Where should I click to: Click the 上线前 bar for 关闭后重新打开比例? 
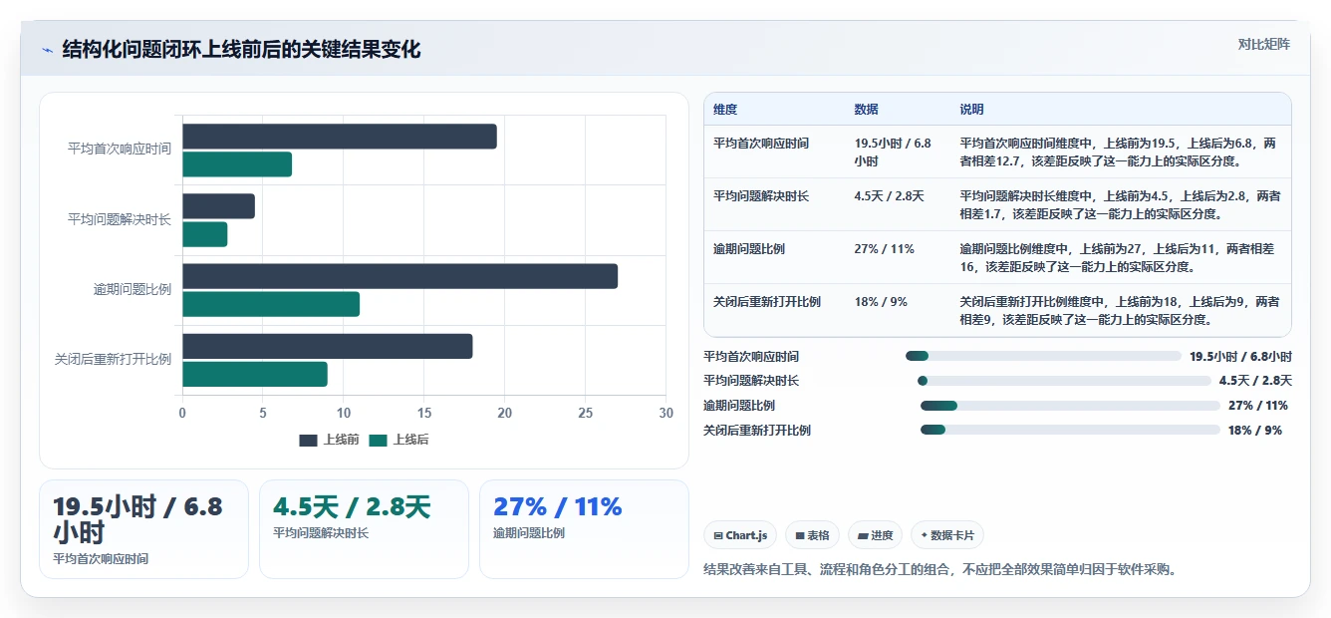coord(328,346)
